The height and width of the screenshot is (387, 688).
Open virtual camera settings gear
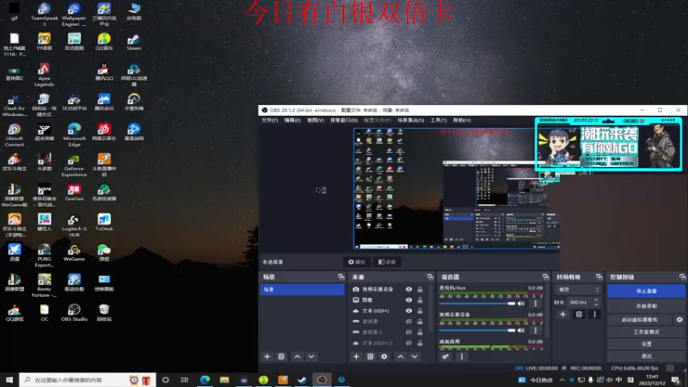click(x=679, y=320)
